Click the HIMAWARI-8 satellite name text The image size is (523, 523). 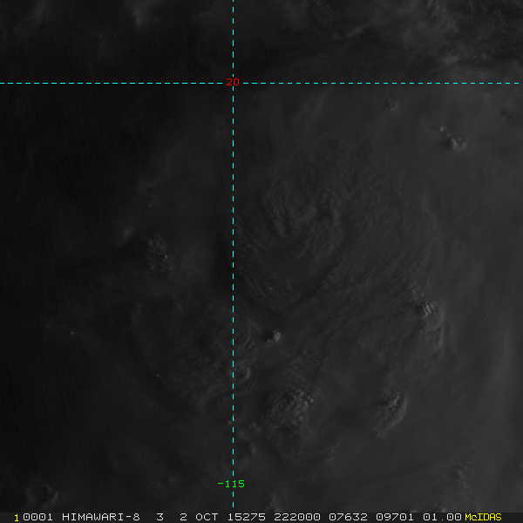point(101,517)
